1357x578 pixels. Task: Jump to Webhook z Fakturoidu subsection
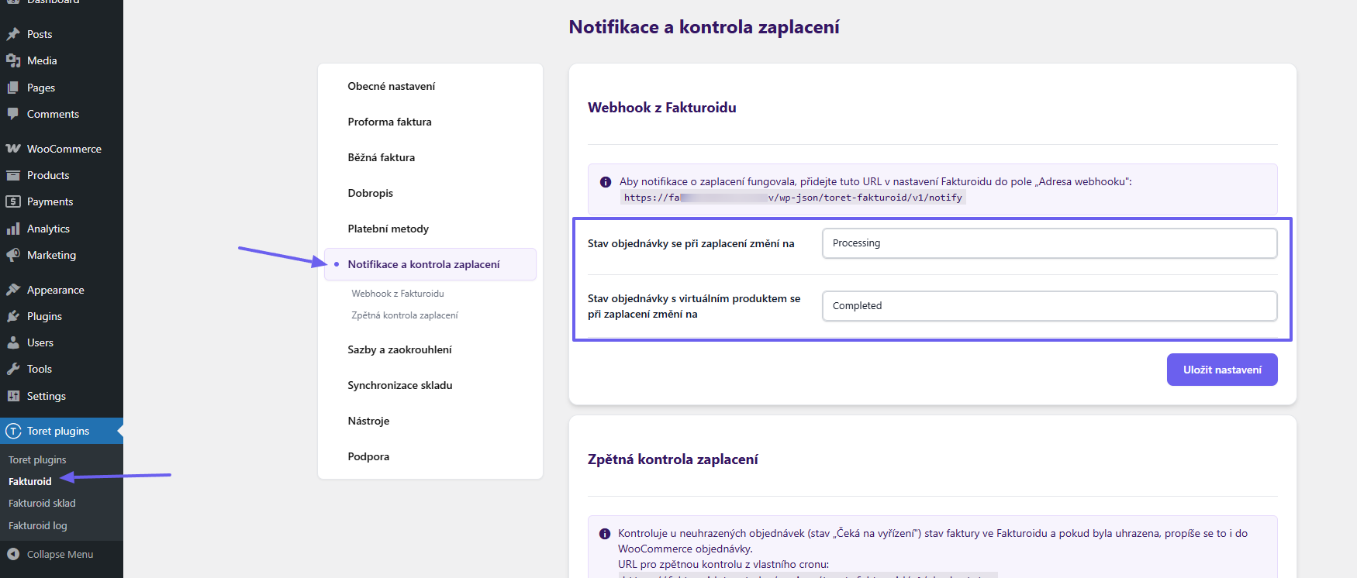pyautogui.click(x=398, y=294)
